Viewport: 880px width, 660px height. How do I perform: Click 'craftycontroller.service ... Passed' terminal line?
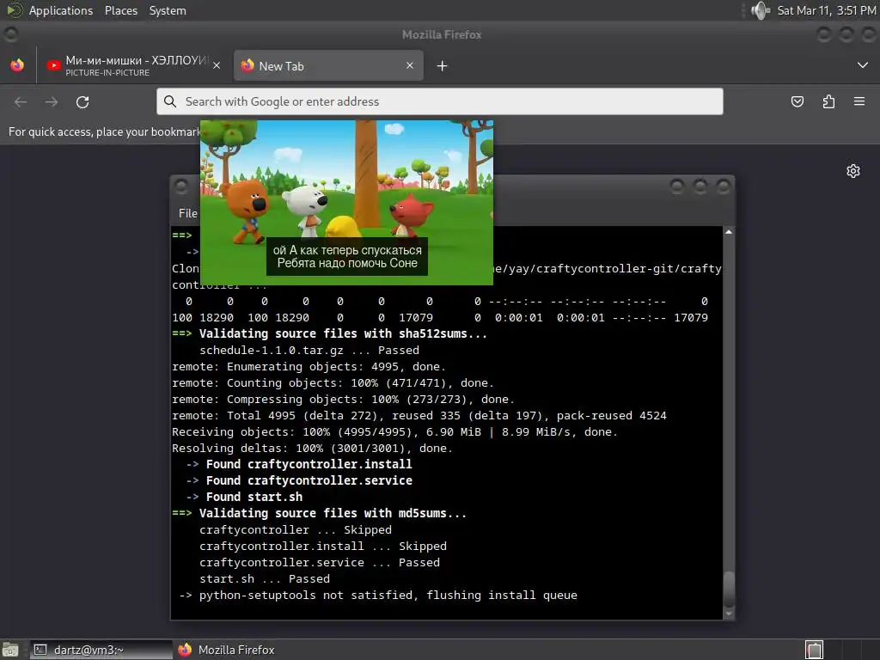tap(320, 563)
